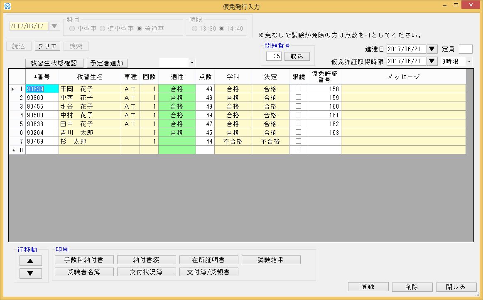Toggle 眼鏡 checkbox for 平岡 花子

(x=298, y=89)
